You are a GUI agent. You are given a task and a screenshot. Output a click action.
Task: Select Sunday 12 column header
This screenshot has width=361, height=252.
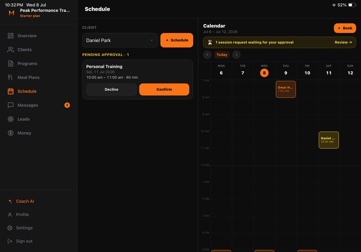point(350,70)
